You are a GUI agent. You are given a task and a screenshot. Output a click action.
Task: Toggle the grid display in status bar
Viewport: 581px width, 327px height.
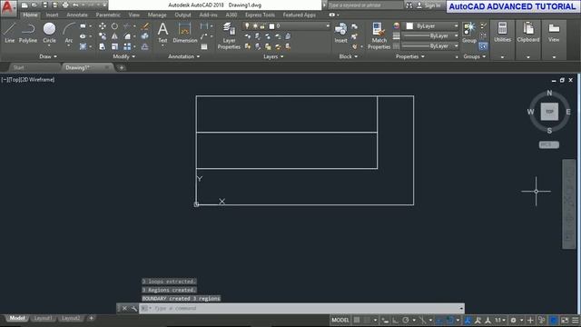point(357,320)
